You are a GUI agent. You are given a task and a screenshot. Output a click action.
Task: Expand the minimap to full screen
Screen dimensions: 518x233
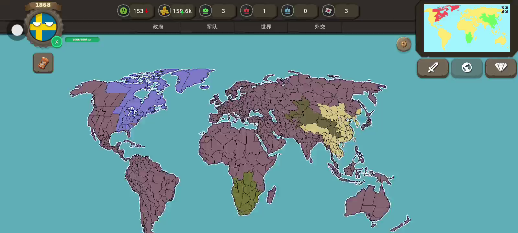coord(504,10)
